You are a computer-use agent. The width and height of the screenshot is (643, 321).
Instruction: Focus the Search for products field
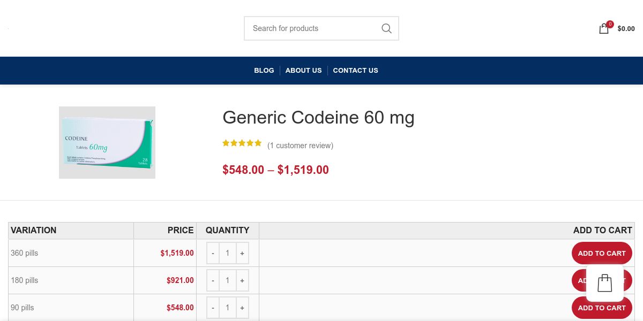point(311,28)
